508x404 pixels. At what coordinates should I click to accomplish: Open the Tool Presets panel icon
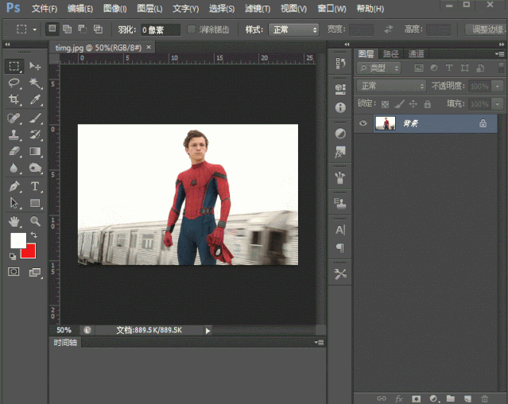click(x=340, y=274)
